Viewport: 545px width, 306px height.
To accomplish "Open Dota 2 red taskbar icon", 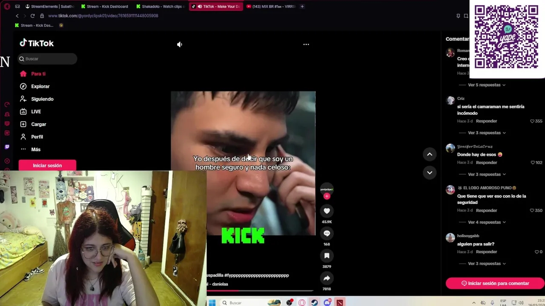I will (x=339, y=303).
